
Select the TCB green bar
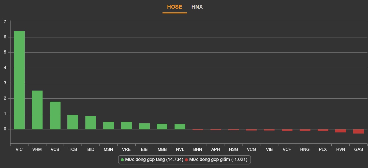[73, 122]
